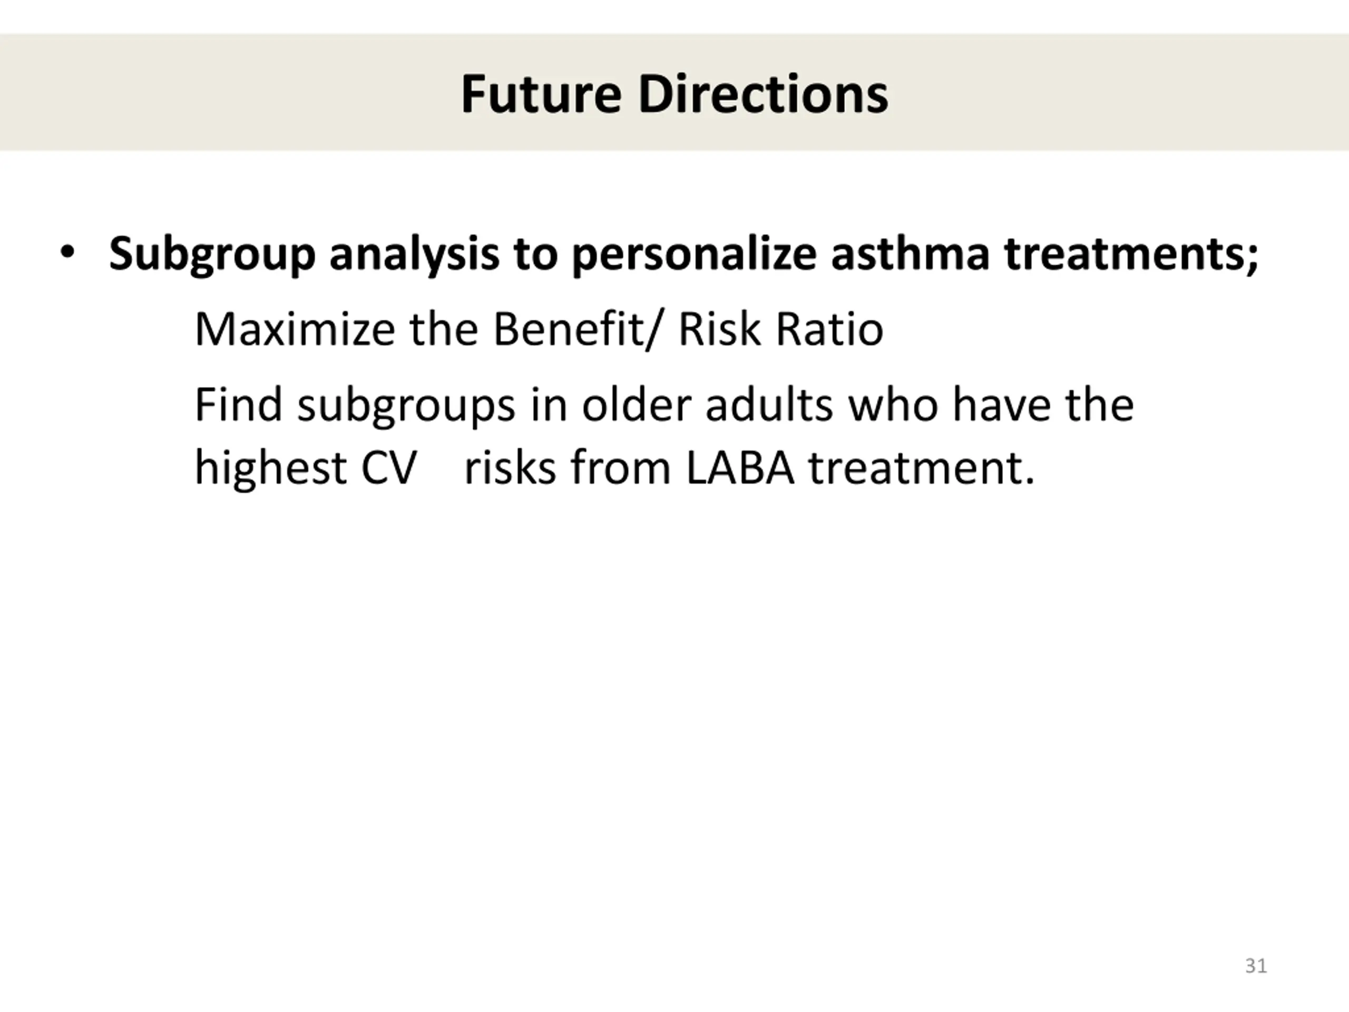The image size is (1349, 1012).
Task: Click the abbreviation CV in the last line
Action: pyautogui.click(x=389, y=469)
